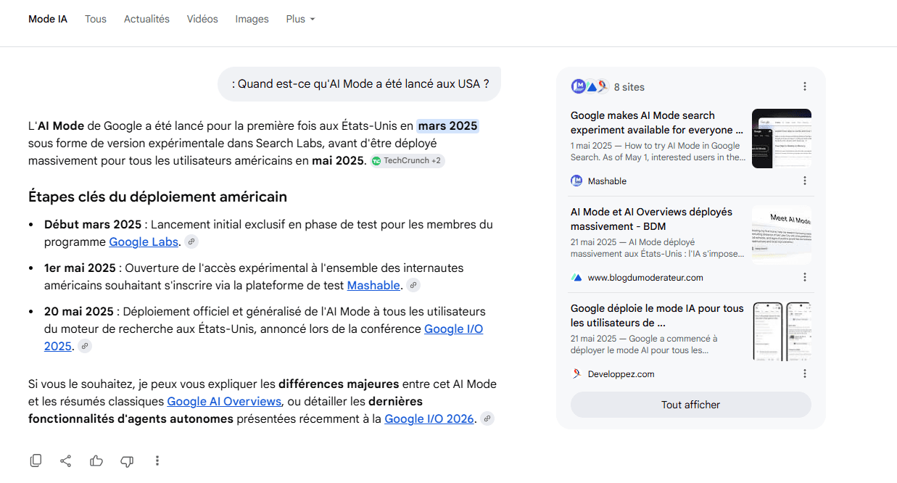Screen dimensions: 897x483
Task: Click the highlighted 'mars 2025' text
Action: [x=447, y=126]
